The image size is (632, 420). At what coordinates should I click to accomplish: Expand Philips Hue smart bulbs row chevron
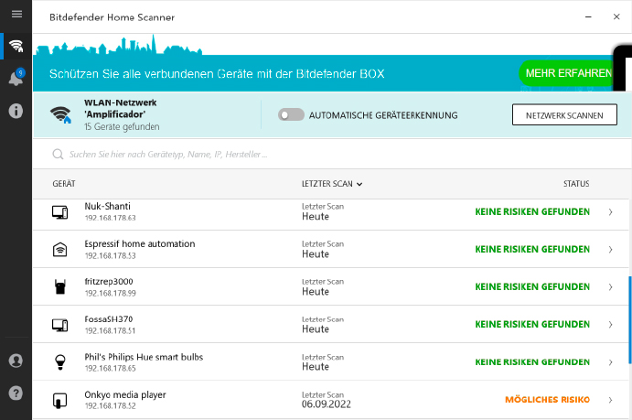[x=611, y=362]
